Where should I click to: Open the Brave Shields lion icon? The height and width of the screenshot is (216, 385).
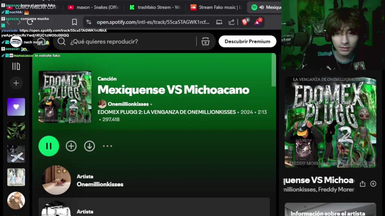tap(245, 22)
